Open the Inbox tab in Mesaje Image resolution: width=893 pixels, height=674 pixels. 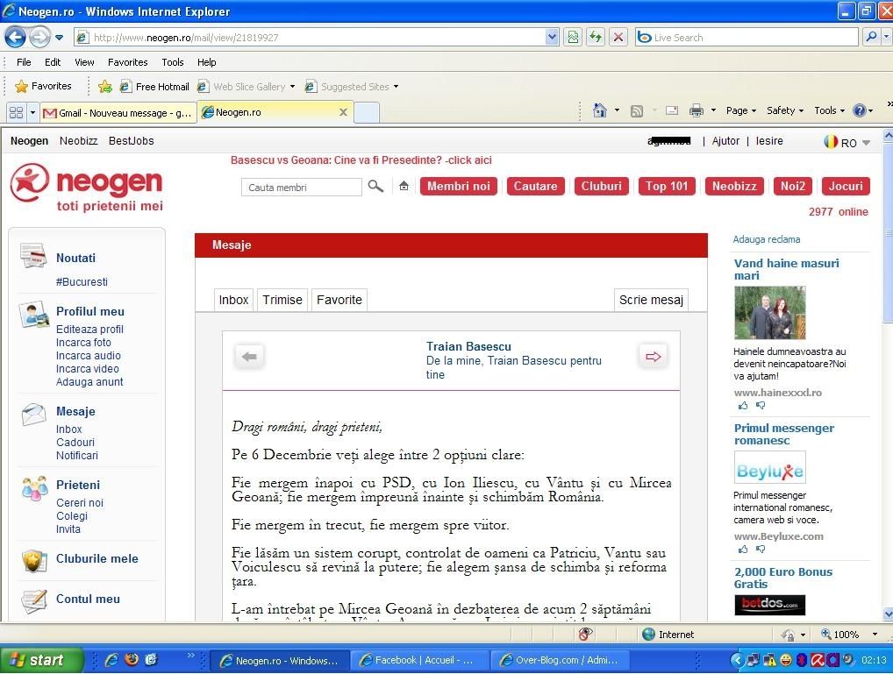click(233, 300)
